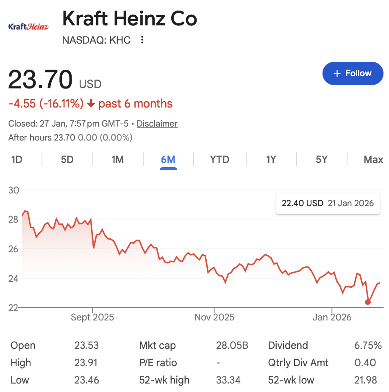Click the plus Follow button

coord(353,73)
